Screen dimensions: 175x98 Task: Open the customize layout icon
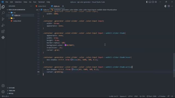pos(156,2)
